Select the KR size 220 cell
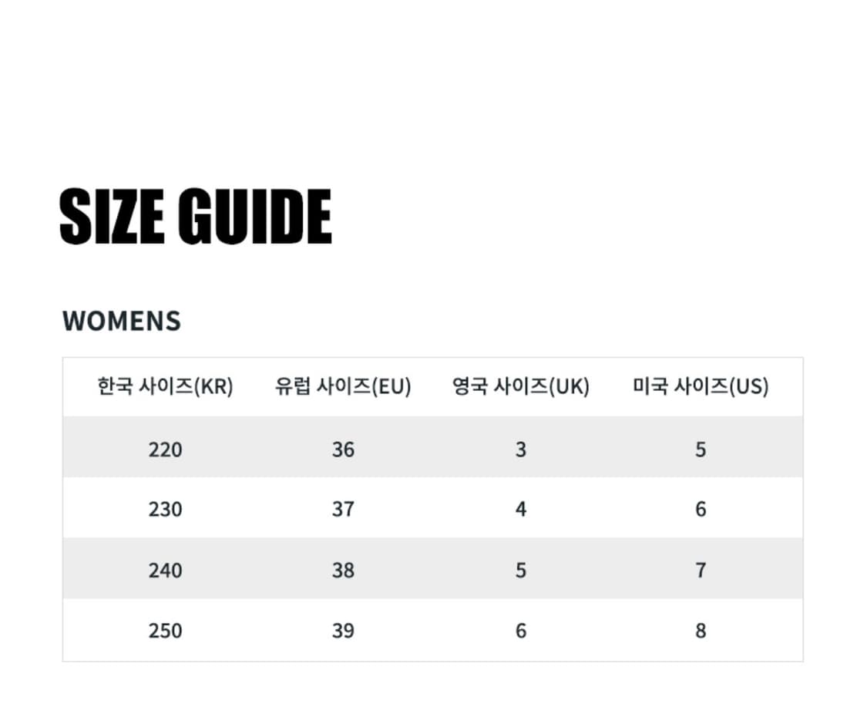The image size is (867, 704). pos(165,449)
